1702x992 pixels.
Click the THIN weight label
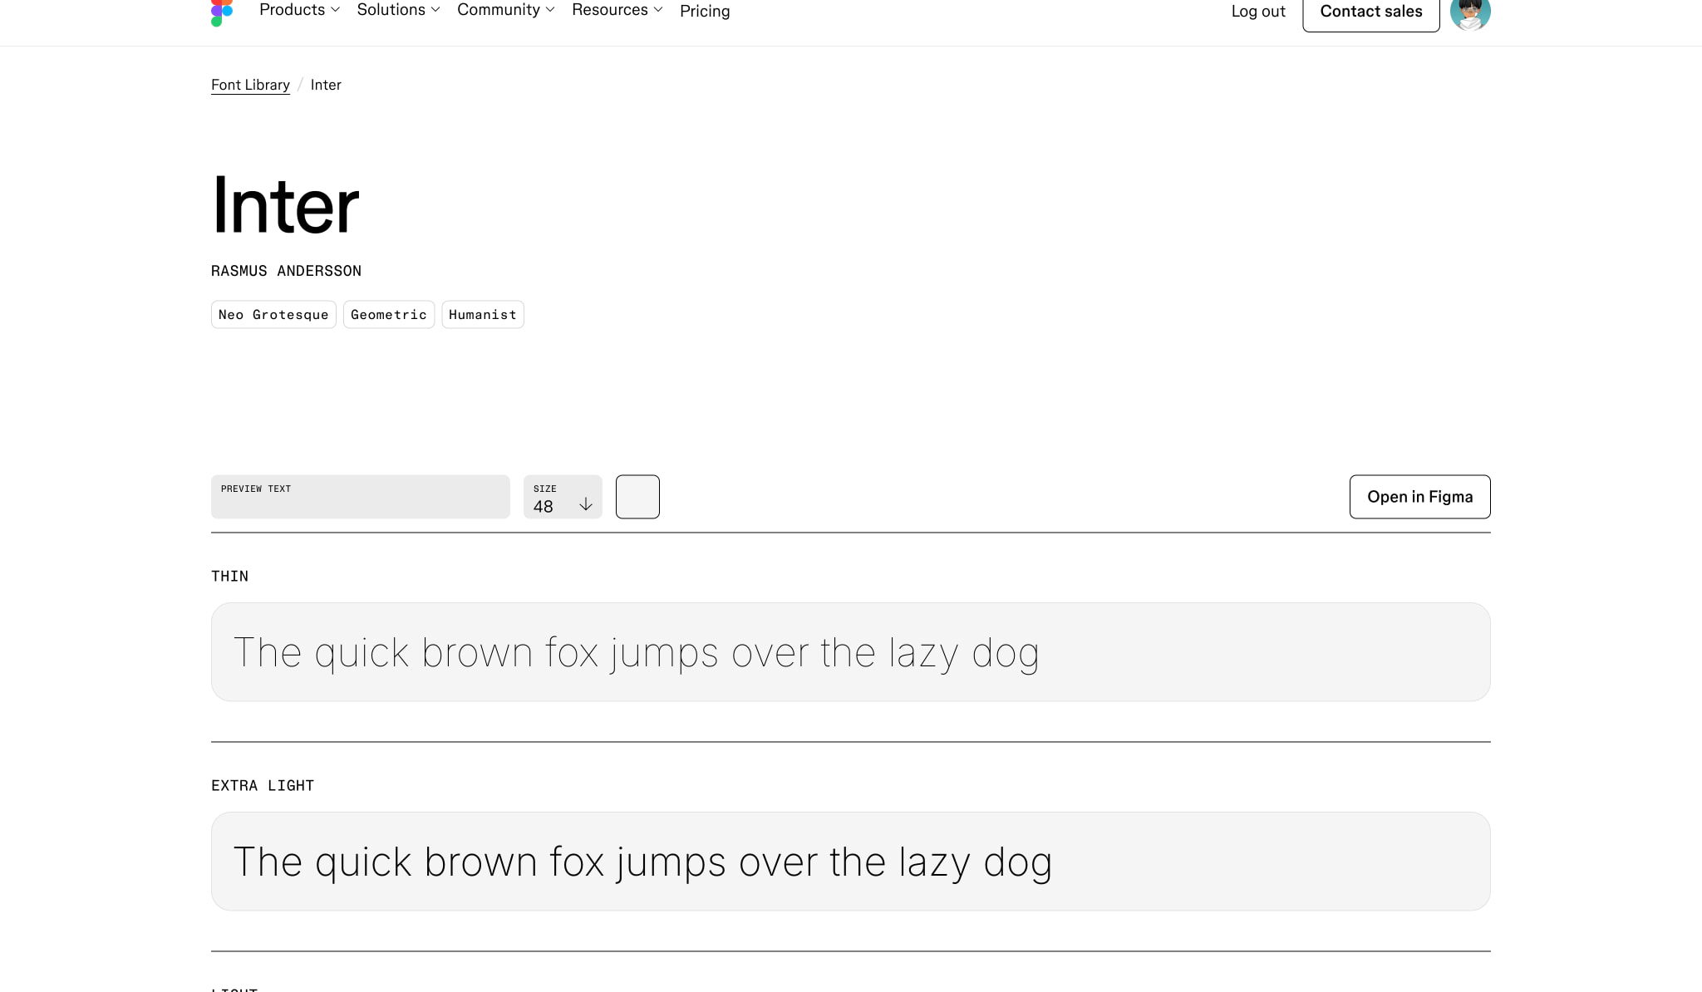click(229, 577)
